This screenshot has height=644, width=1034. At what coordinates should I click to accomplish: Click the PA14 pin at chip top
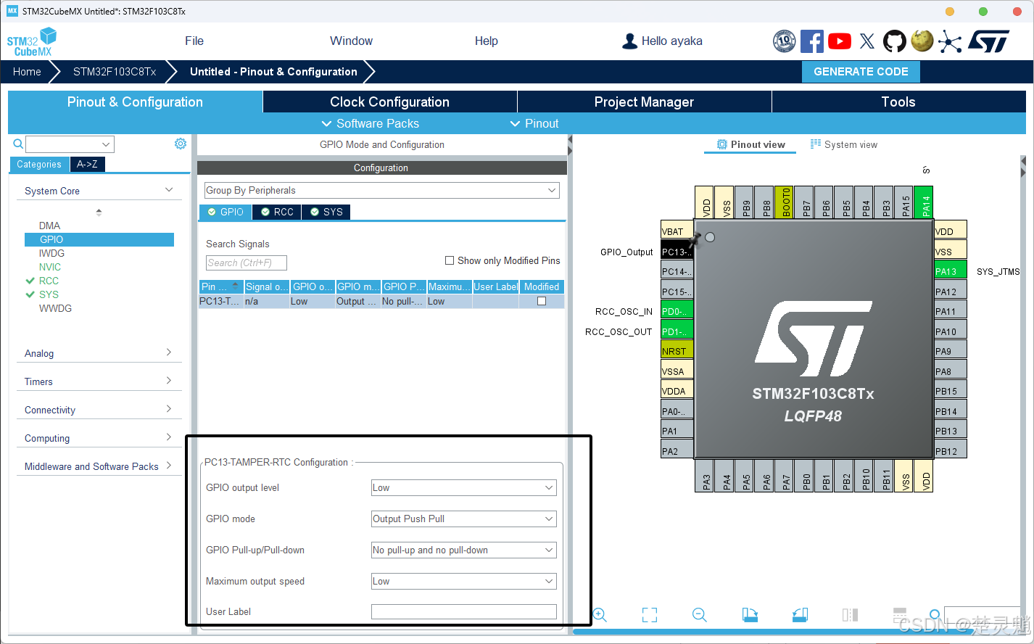point(924,202)
